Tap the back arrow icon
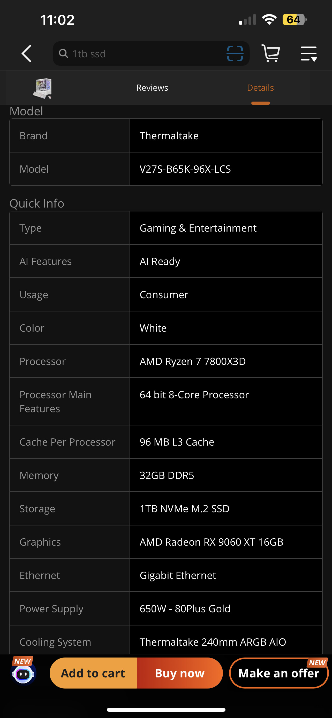The height and width of the screenshot is (718, 332). click(x=26, y=54)
